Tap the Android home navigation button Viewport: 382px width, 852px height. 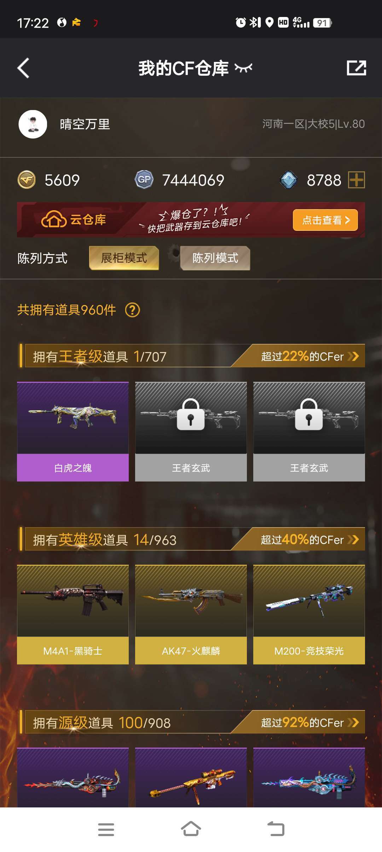tap(191, 829)
